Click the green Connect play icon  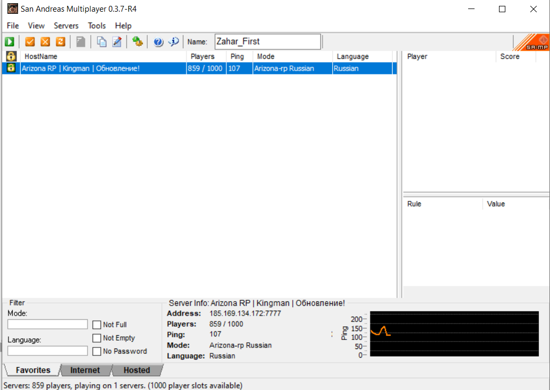click(x=10, y=42)
